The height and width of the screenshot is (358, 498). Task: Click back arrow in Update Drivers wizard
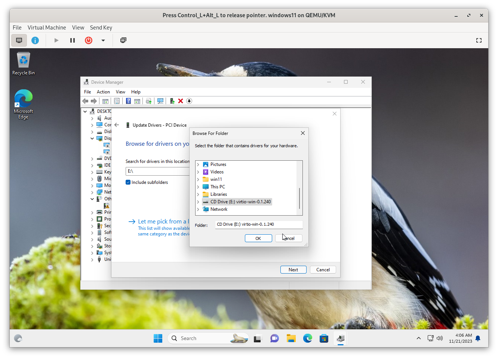pyautogui.click(x=117, y=125)
